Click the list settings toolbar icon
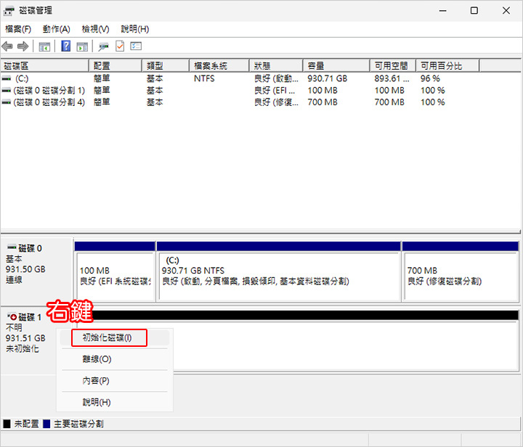The image size is (523, 447). click(x=136, y=46)
